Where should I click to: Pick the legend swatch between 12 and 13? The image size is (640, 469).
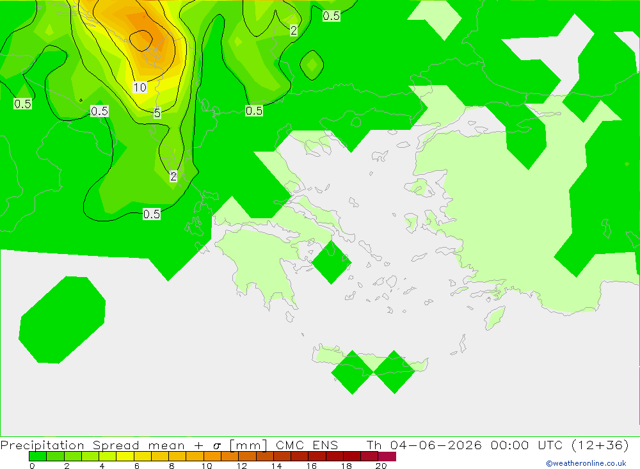tap(247, 456)
